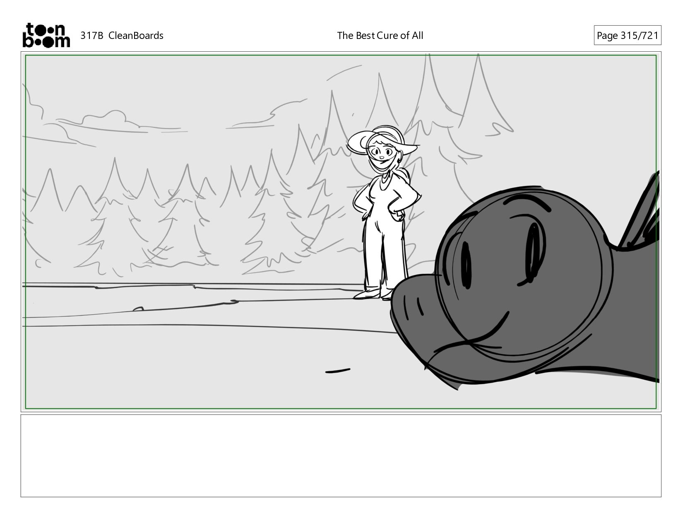
Task: Select the "317B CleanBoards" header text
Action: tap(122, 36)
